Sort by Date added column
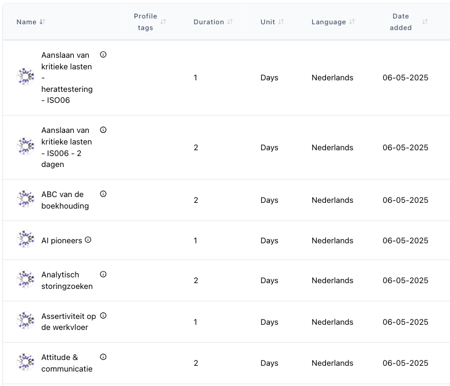The image size is (450, 386). (425, 22)
